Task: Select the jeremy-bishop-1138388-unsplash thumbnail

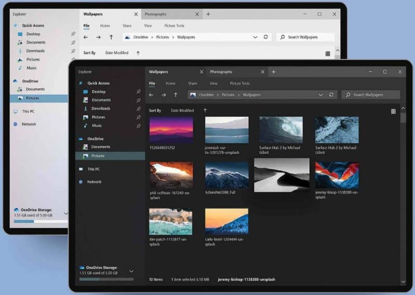Action: click(337, 175)
